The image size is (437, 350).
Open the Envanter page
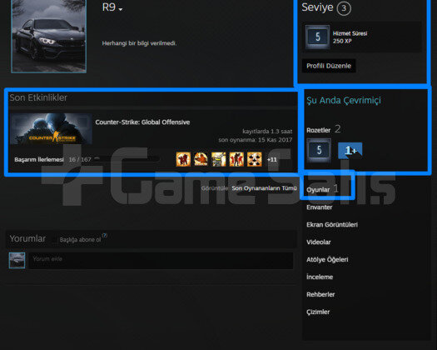coord(320,207)
